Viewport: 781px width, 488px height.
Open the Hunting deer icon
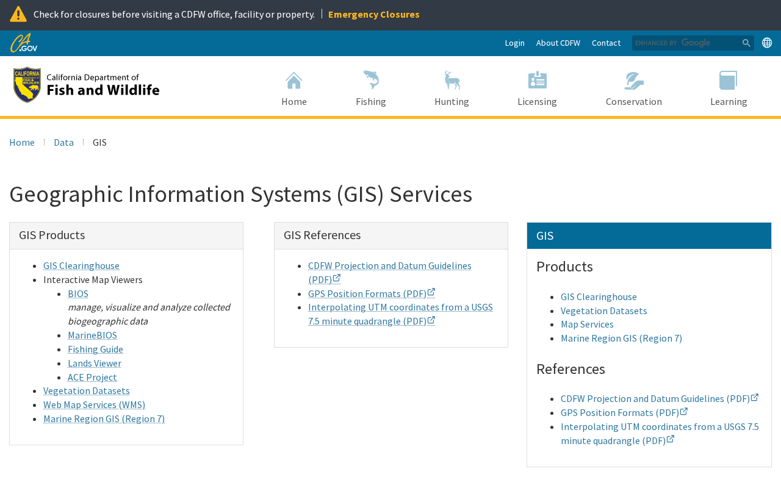click(452, 81)
